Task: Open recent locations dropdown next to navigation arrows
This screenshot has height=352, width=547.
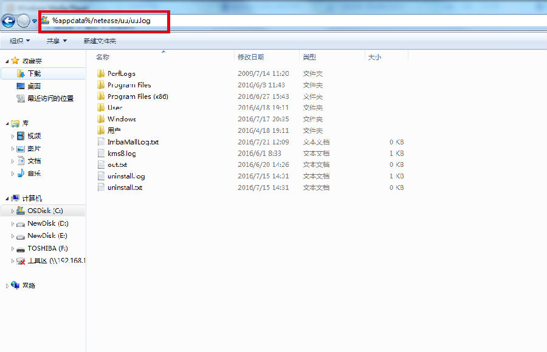Action: (x=35, y=22)
